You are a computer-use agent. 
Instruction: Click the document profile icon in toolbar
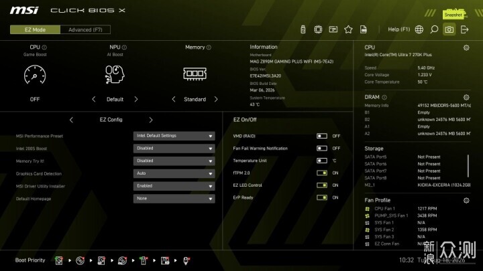click(364, 29)
